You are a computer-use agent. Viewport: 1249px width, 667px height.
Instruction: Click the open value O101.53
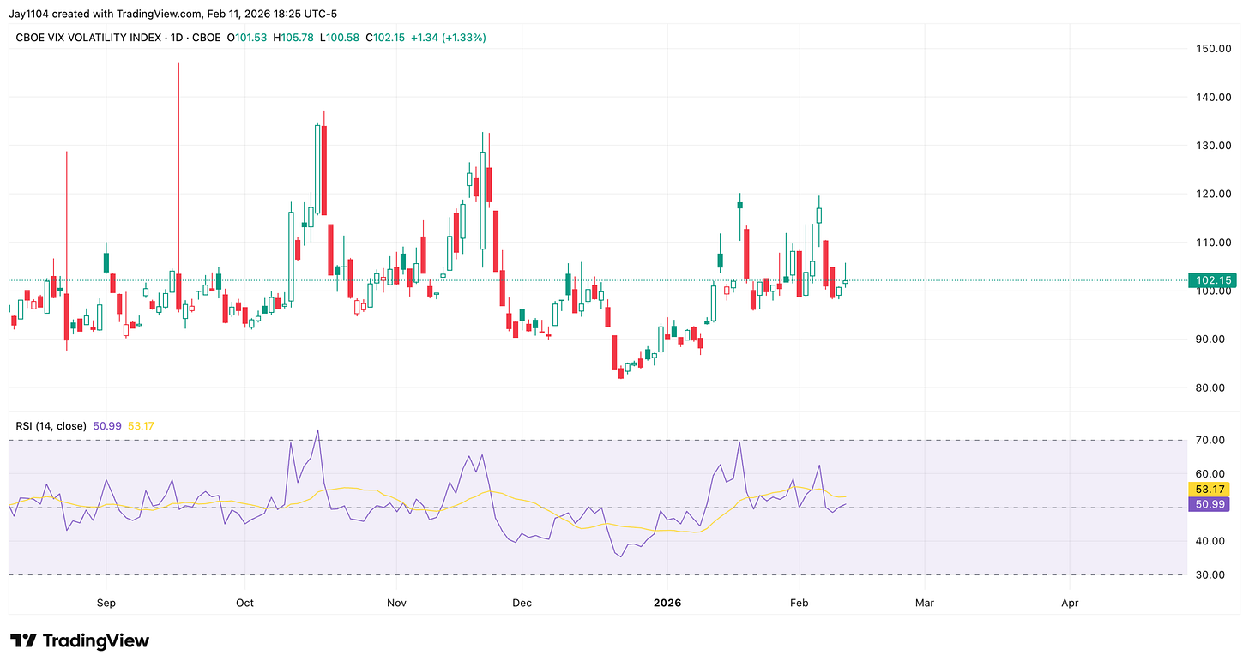click(247, 38)
